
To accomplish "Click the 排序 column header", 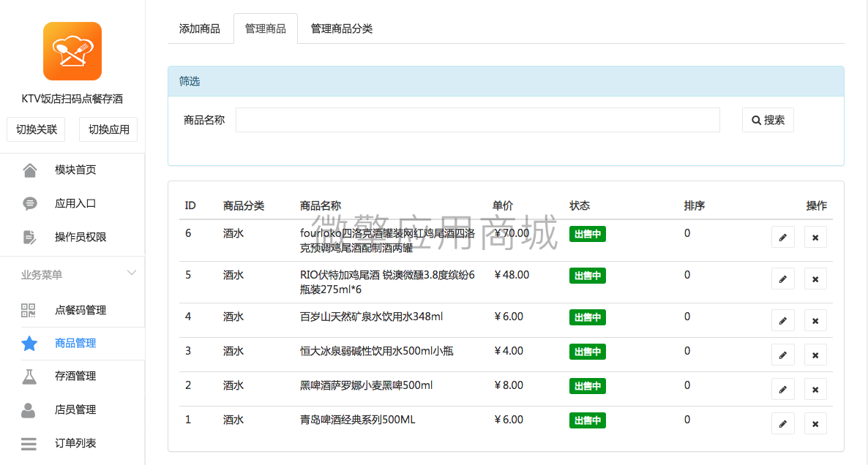I will (694, 205).
